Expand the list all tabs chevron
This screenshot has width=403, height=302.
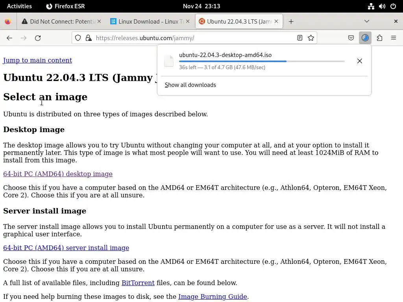pos(367,21)
